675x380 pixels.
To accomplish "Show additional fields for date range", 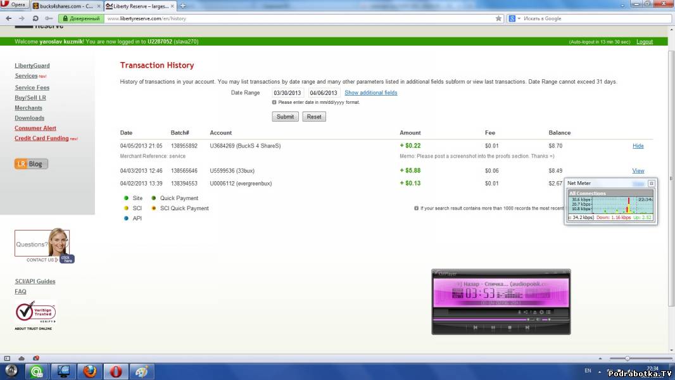I will 370,92.
